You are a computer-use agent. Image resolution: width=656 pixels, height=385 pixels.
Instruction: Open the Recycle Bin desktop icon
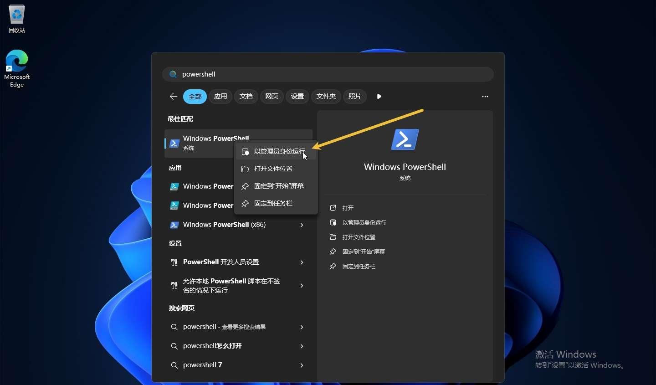[x=17, y=19]
